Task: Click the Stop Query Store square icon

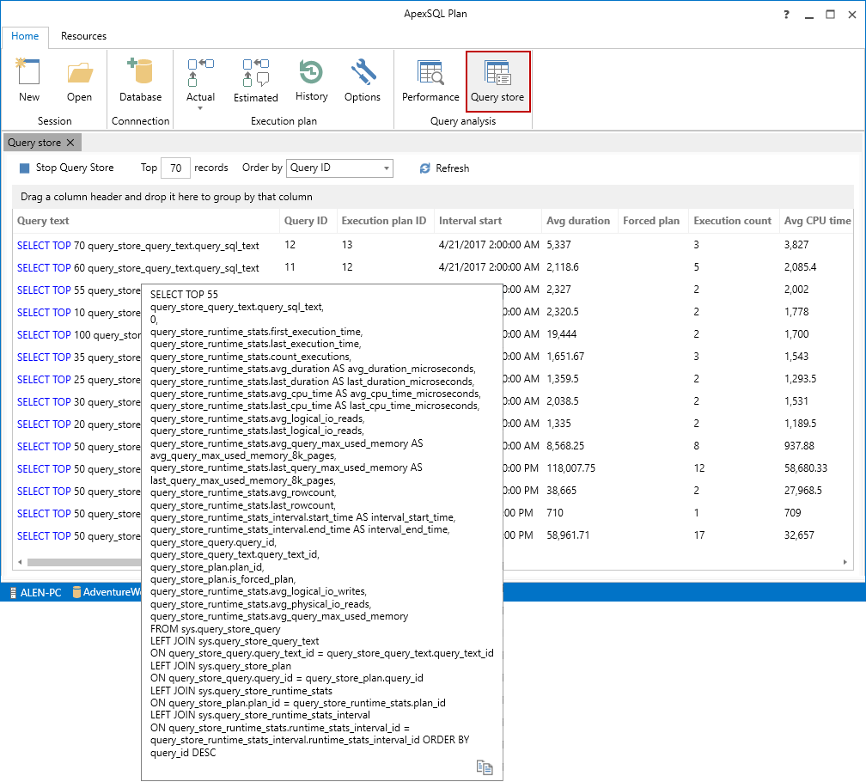Action: pyautogui.click(x=24, y=168)
